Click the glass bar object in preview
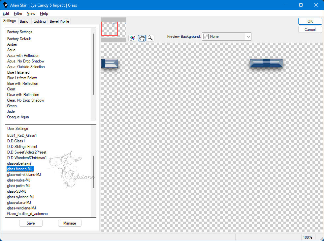The height and width of the screenshot is (241, 324). [x=266, y=63]
